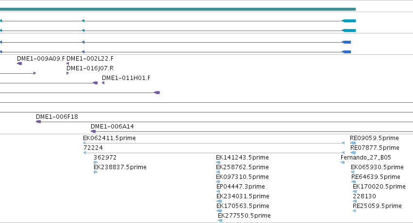Screen dimensions: 413x223
Task: Select the 72224 feature label
Action: [x=93, y=148]
